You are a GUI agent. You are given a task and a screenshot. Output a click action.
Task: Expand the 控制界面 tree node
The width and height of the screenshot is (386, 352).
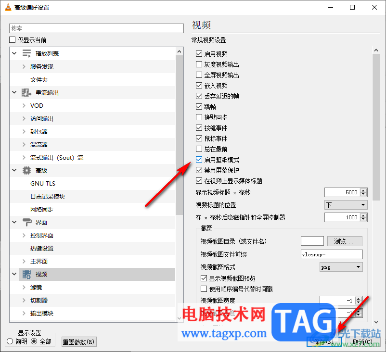click(24, 236)
